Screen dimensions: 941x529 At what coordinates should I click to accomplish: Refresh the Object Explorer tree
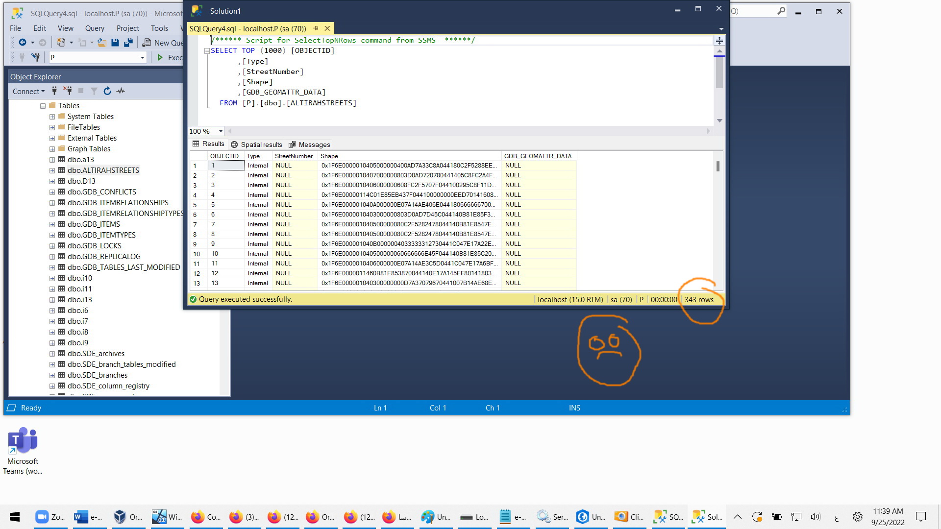point(107,91)
